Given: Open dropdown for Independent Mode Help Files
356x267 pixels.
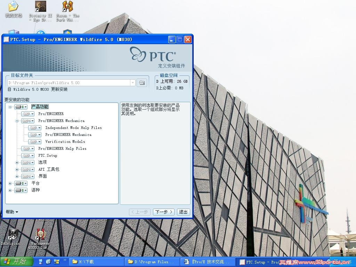Looking at the screenshot, I should 35,128.
